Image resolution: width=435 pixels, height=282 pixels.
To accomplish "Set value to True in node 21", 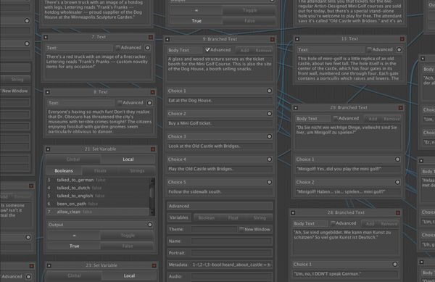I will [74, 246].
